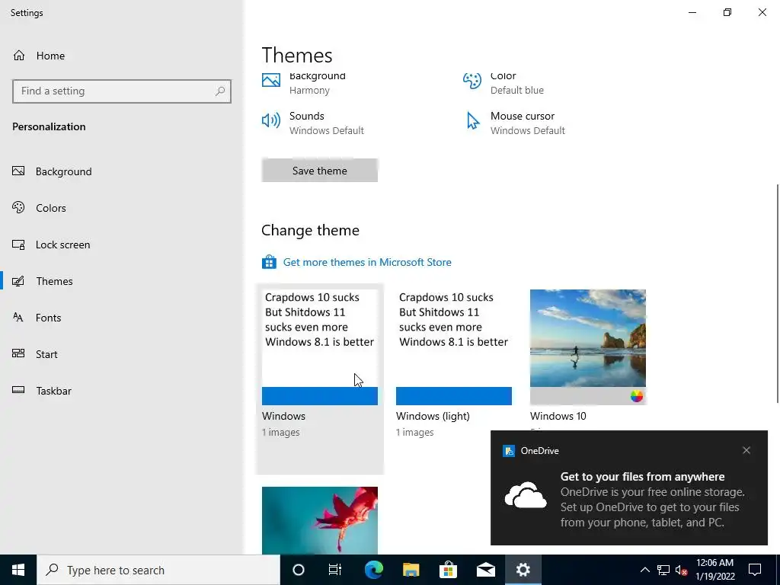Open Microsoft Store from taskbar

coord(448,570)
